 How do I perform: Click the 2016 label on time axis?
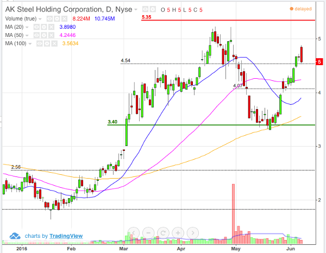tap(22, 249)
